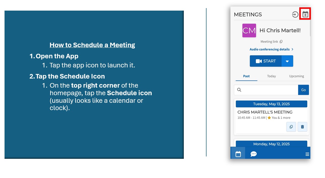Tap the Join meeting arrow icon

point(295,15)
